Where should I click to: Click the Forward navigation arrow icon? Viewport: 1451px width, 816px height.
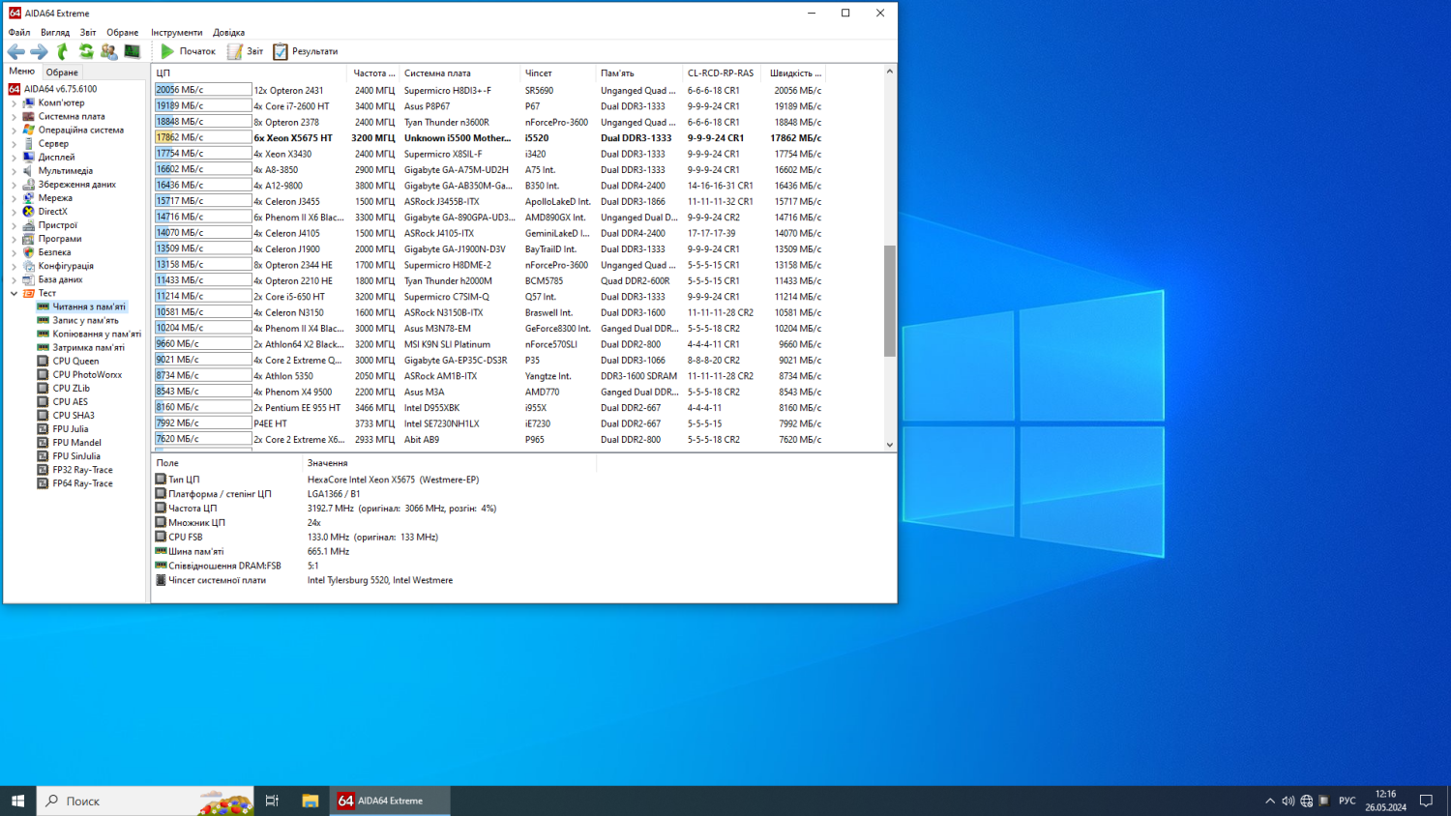point(39,51)
